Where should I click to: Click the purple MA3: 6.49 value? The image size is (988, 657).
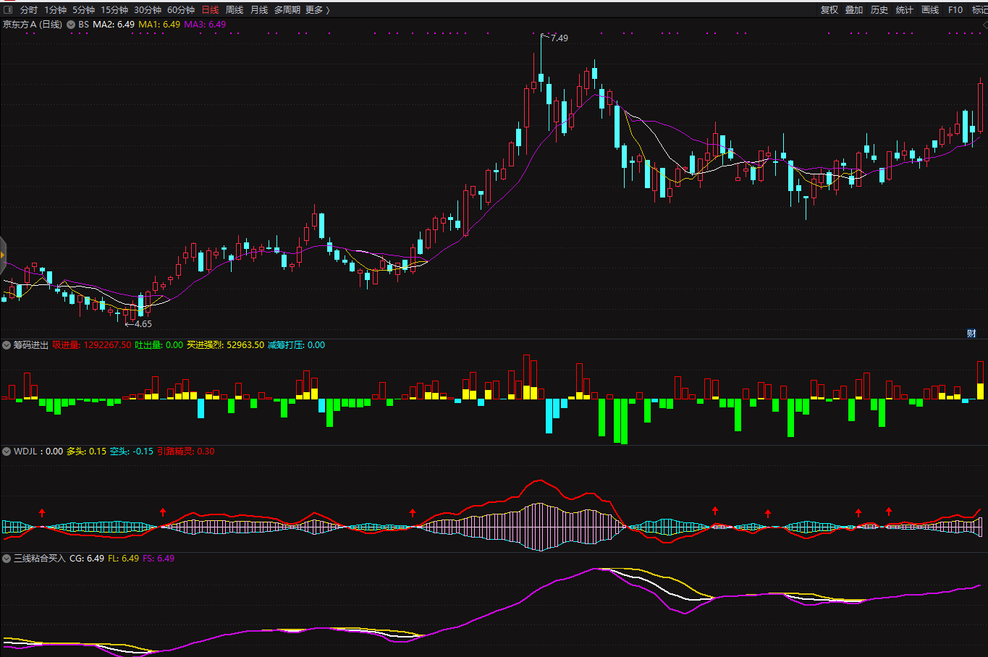(205, 25)
